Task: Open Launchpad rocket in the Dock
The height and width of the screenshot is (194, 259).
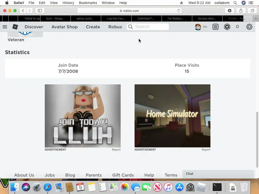Action: [37, 187]
